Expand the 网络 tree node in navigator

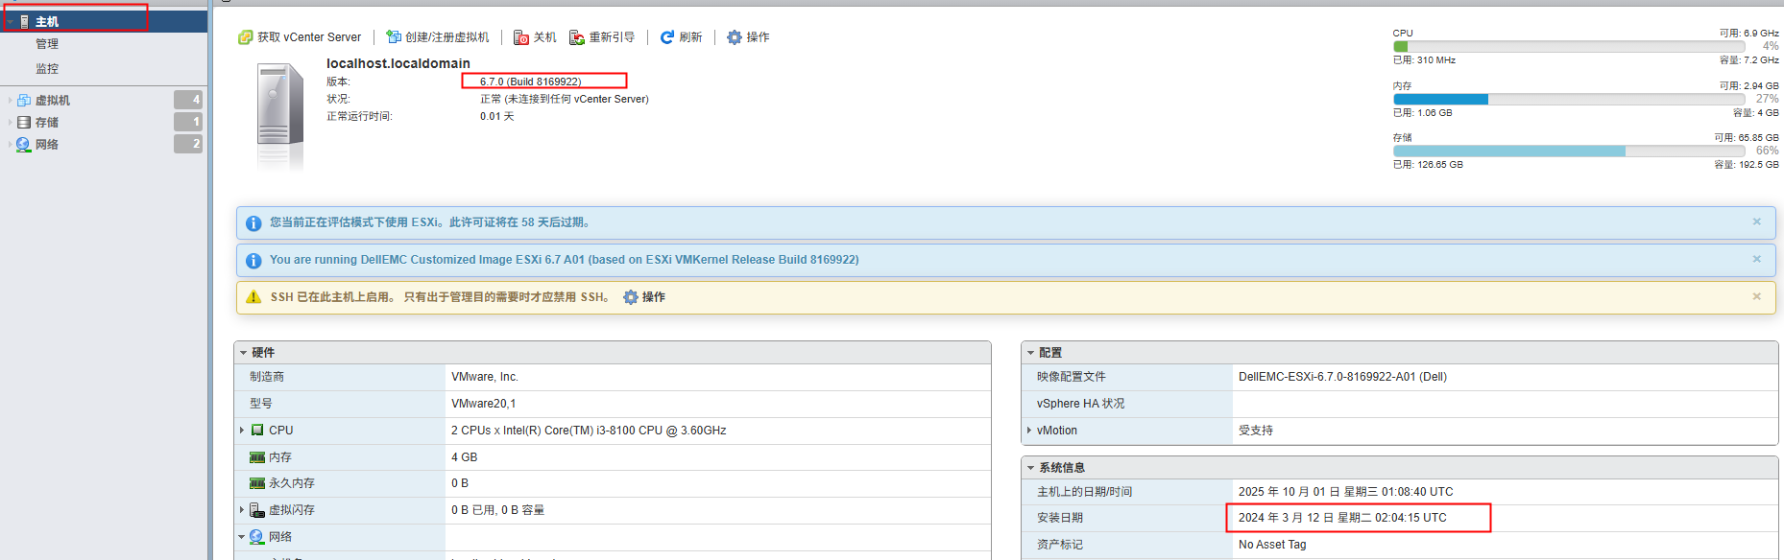pyautogui.click(x=11, y=144)
